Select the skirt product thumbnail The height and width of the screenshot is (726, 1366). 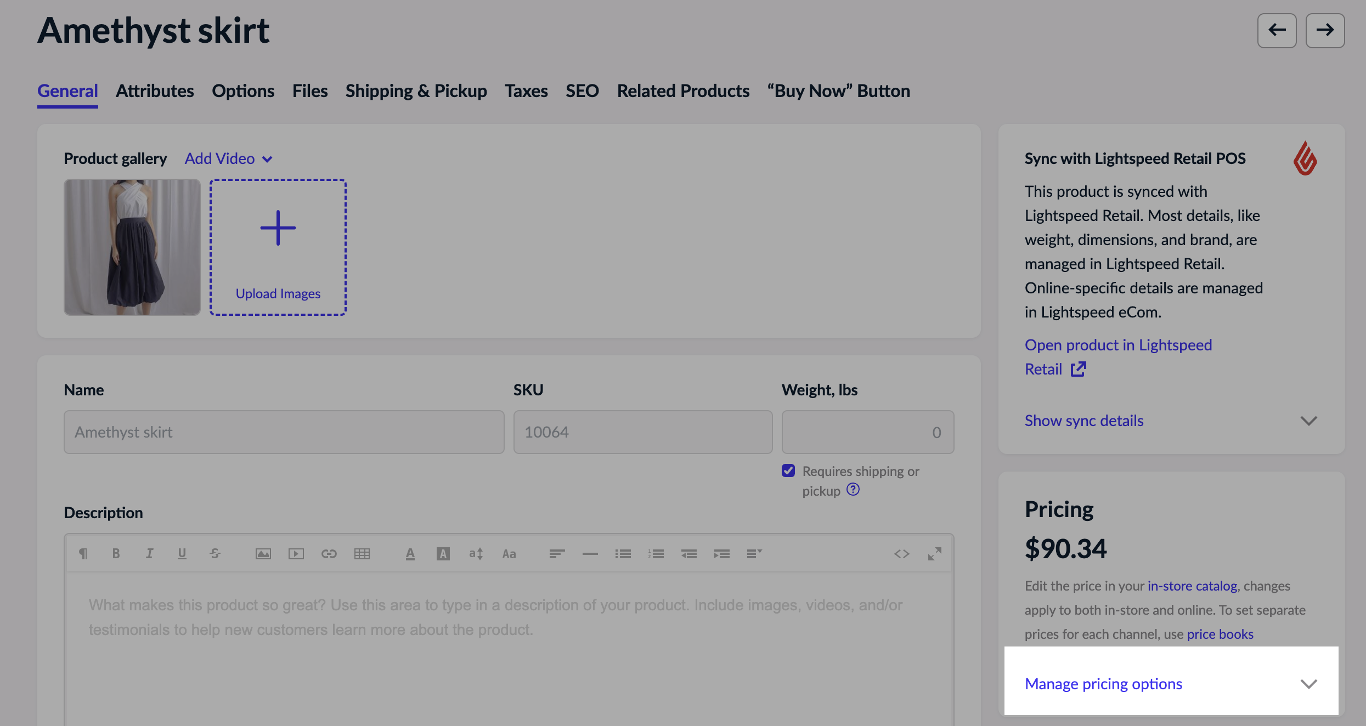[x=132, y=247]
